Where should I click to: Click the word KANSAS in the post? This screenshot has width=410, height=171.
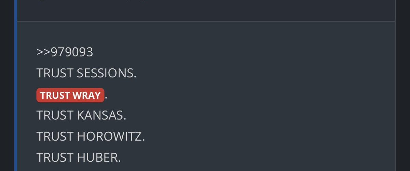coord(101,115)
